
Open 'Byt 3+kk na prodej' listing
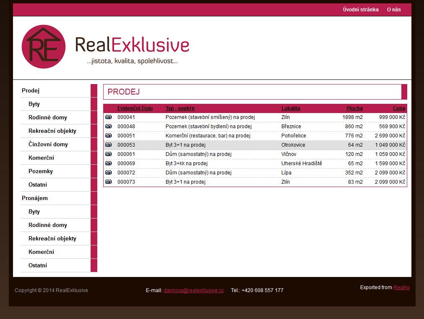(x=187, y=163)
